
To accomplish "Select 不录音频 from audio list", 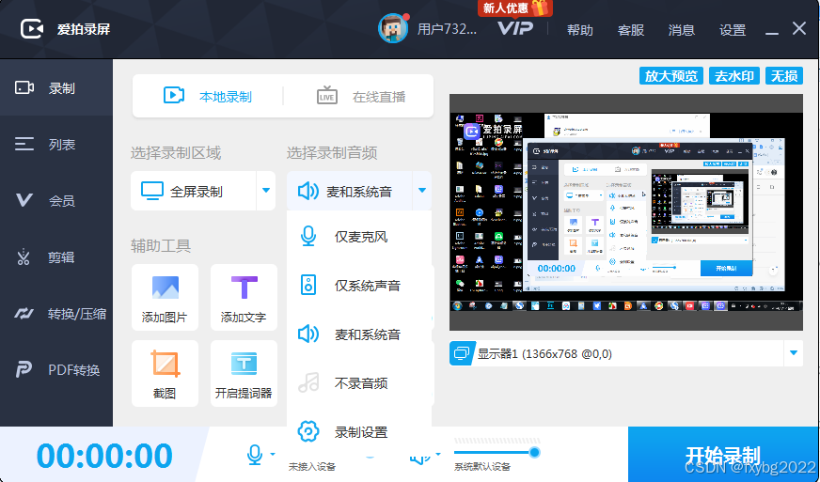I will [359, 383].
